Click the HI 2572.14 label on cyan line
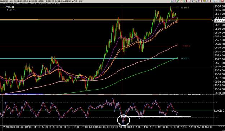Image resolution: width=225 pixels, height=131 pixels. [185, 59]
